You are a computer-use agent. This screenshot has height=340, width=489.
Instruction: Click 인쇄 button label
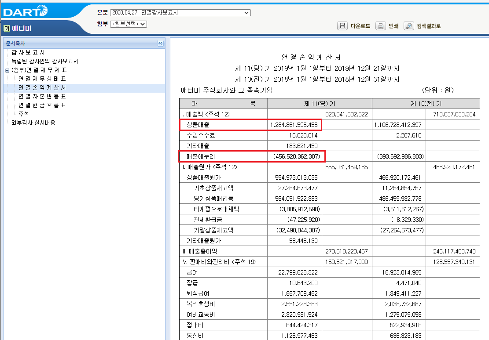point(393,26)
